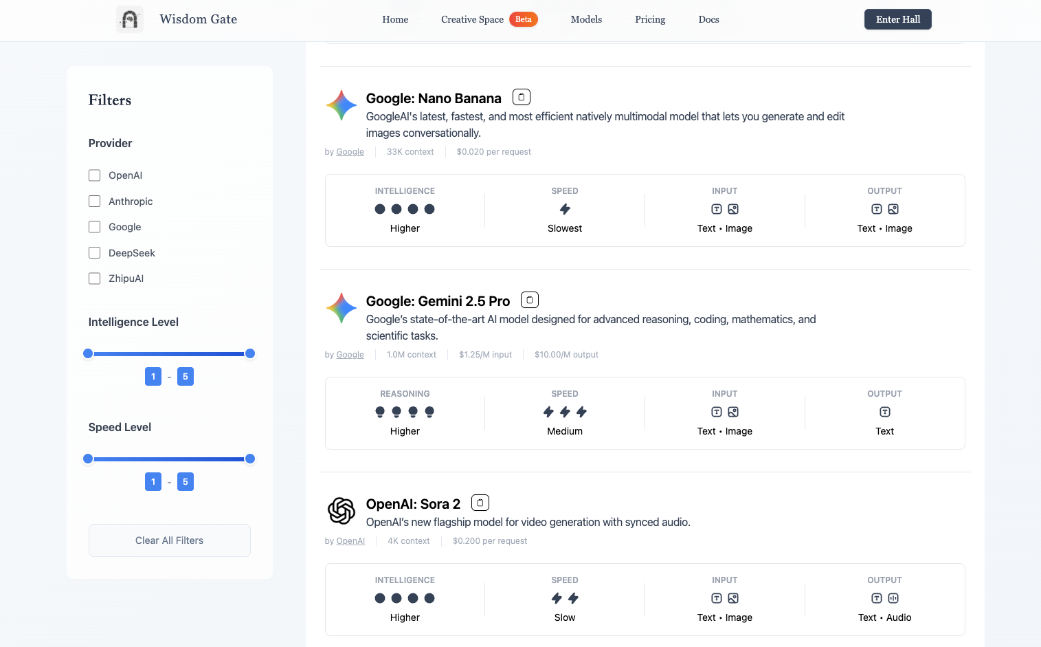
Task: Go to the Pricing page
Action: pyautogui.click(x=650, y=19)
